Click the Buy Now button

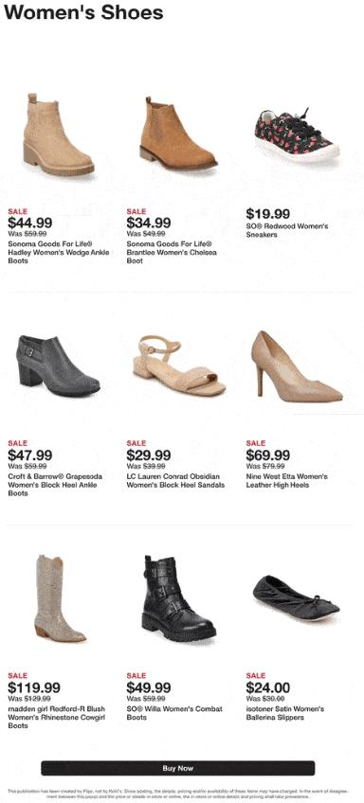(x=178, y=768)
